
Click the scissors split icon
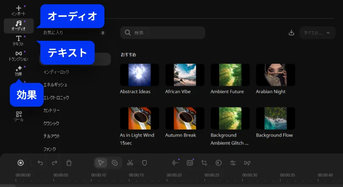coord(130,163)
